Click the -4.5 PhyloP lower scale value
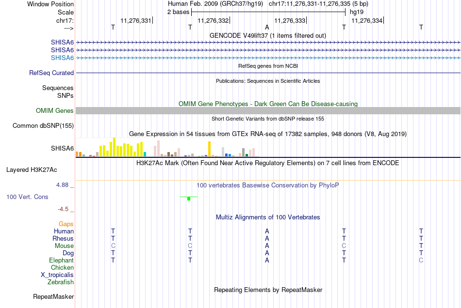This screenshot has height=308, width=461. [63, 209]
